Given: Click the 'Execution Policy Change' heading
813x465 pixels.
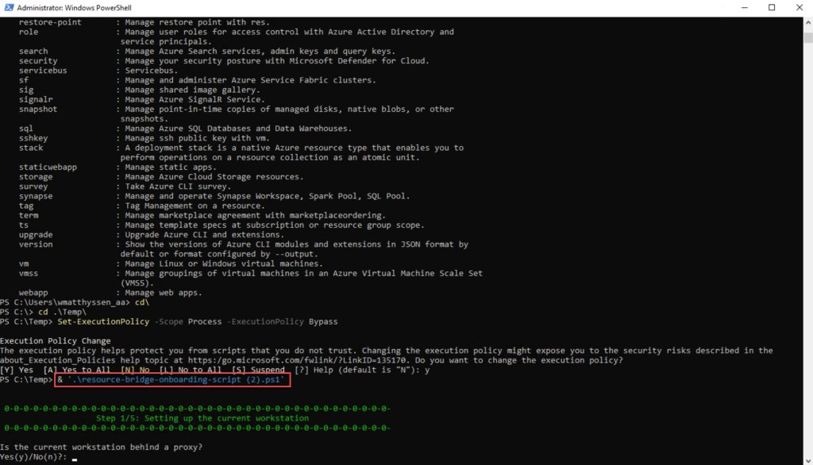Looking at the screenshot, I should tap(56, 340).
